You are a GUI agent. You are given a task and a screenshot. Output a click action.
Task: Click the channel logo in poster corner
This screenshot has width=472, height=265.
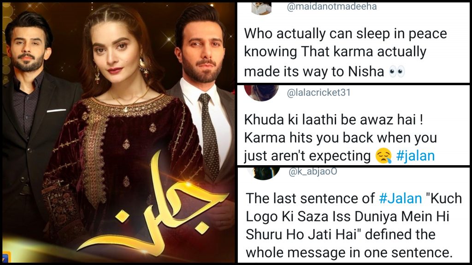[x=6, y=256]
